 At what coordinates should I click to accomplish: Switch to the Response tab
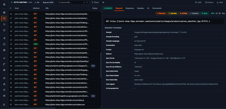pos(130,8)
